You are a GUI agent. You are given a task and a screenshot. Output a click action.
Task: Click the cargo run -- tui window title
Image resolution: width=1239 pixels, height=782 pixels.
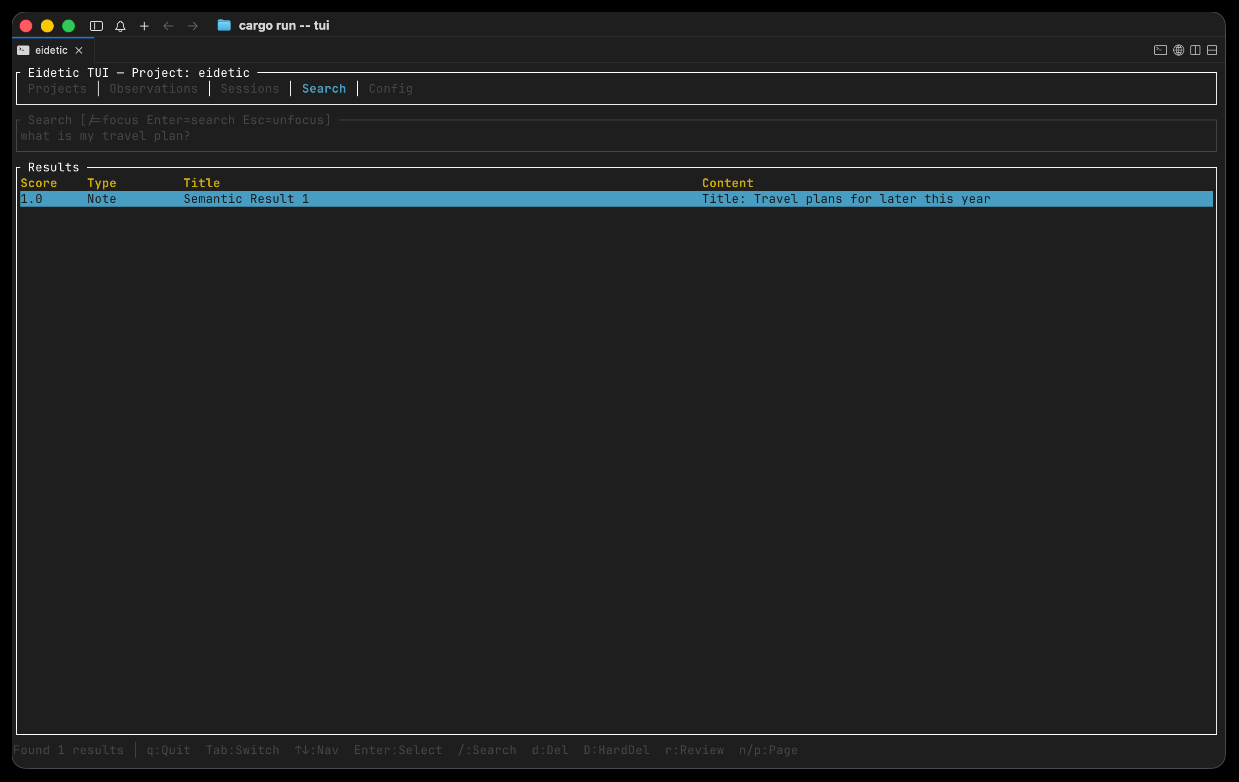tap(284, 25)
